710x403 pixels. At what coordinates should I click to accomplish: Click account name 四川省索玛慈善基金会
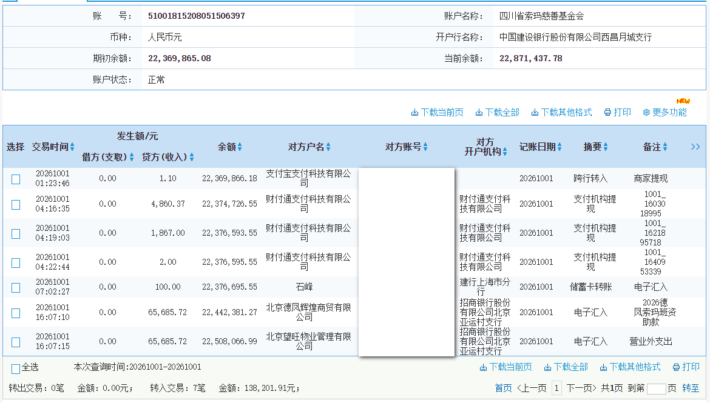coord(541,16)
